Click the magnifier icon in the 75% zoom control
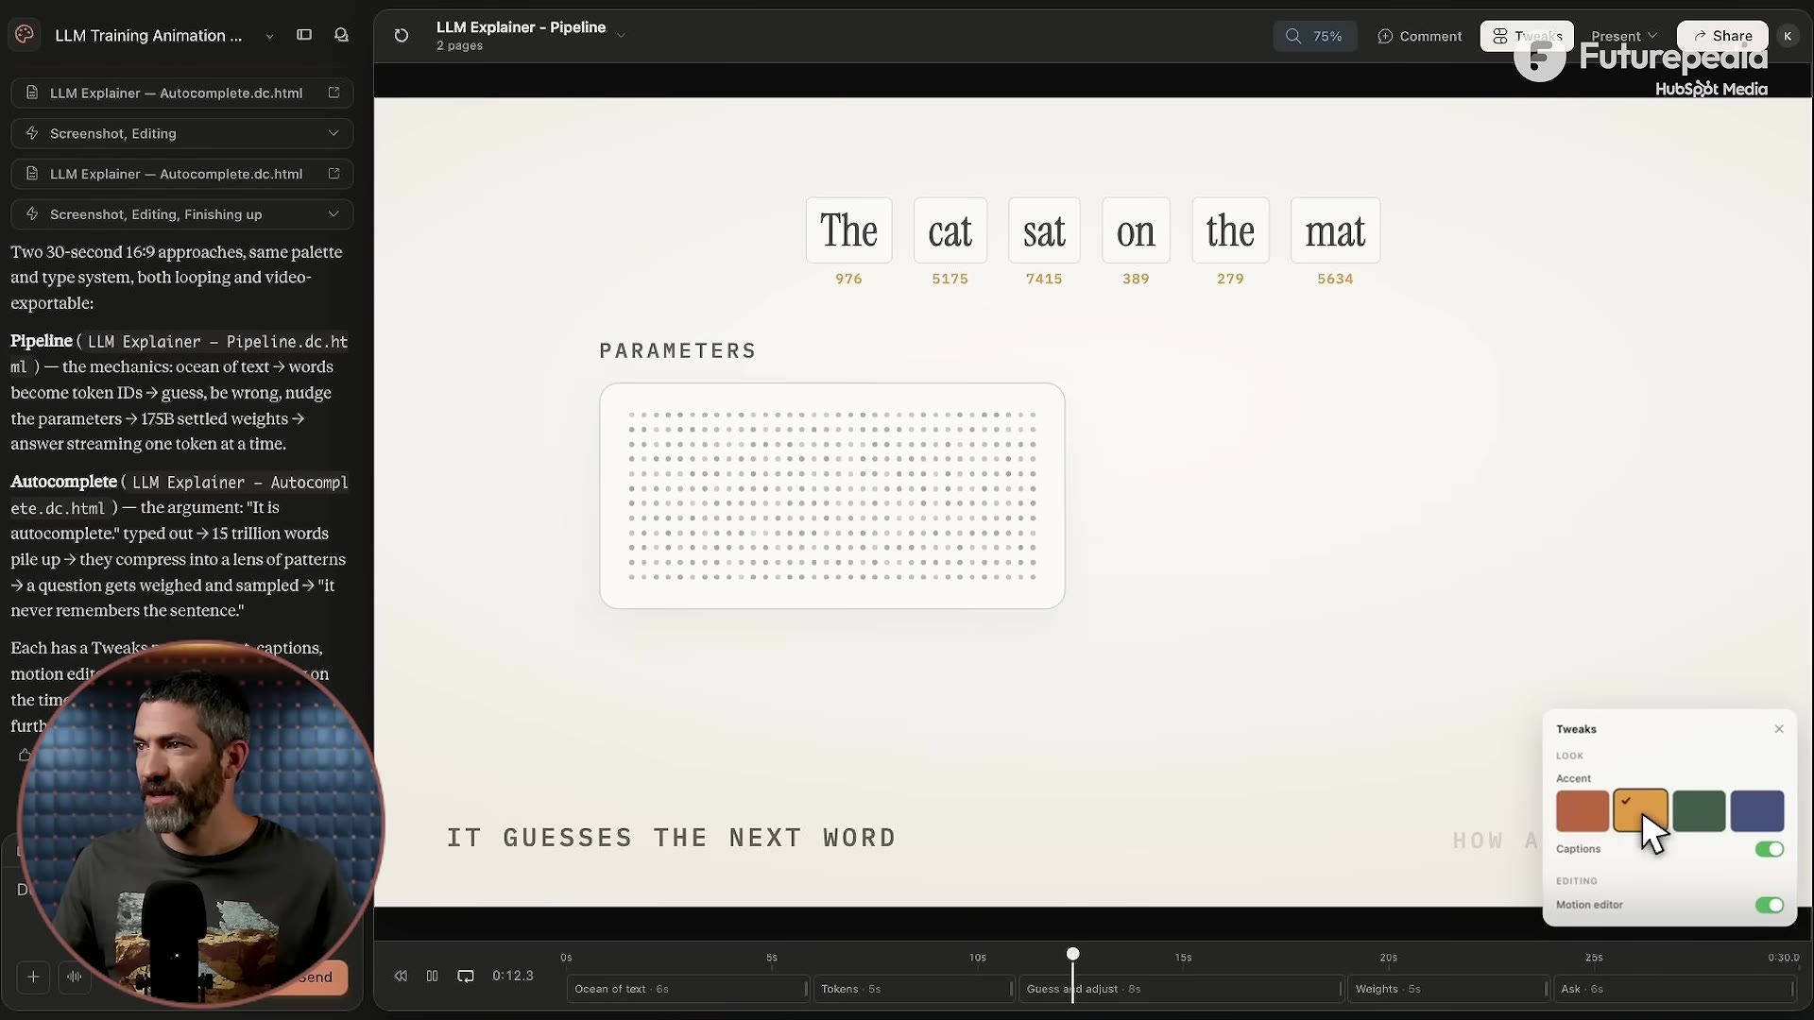Viewport: 1814px width, 1020px height. click(x=1293, y=36)
